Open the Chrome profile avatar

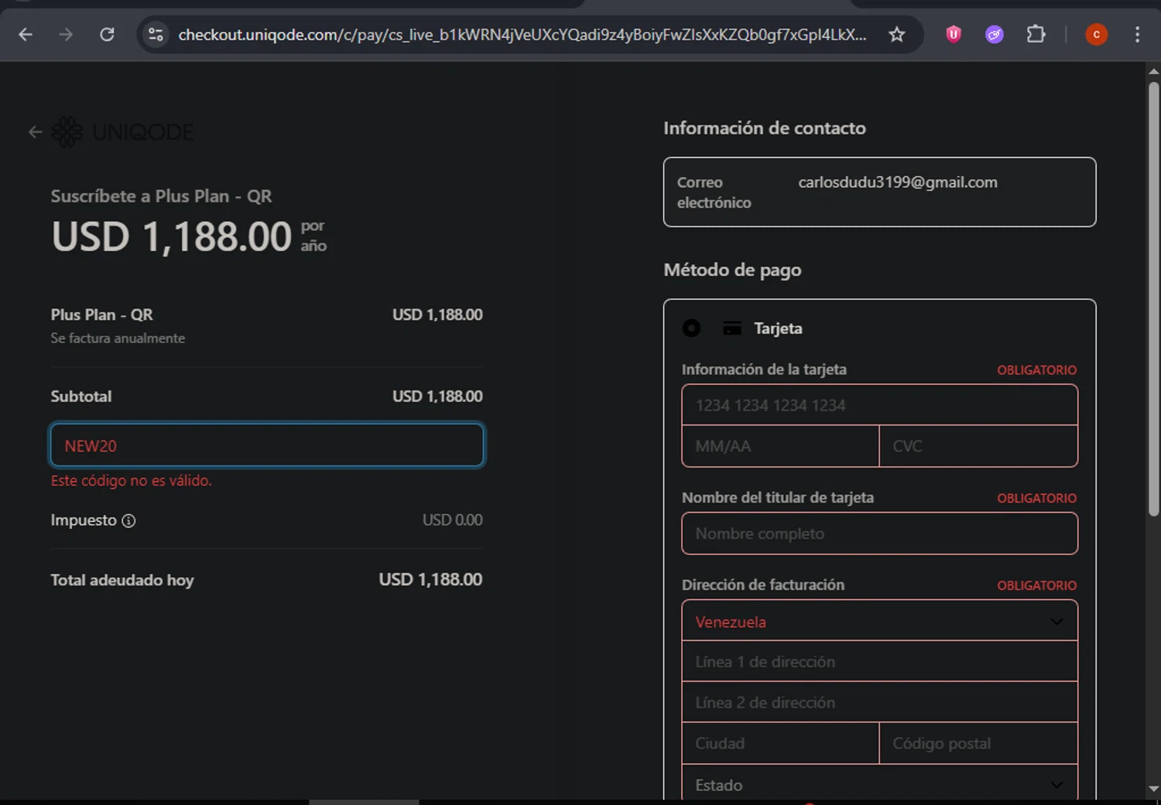click(1096, 34)
